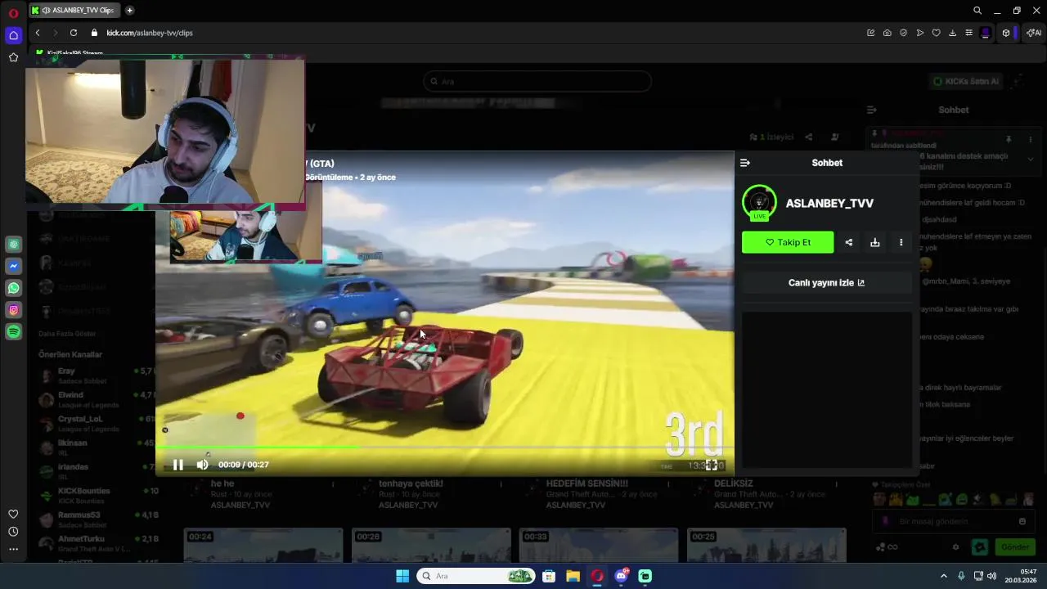The width and height of the screenshot is (1047, 589).
Task: Share the clip via share icon
Action: click(x=848, y=242)
